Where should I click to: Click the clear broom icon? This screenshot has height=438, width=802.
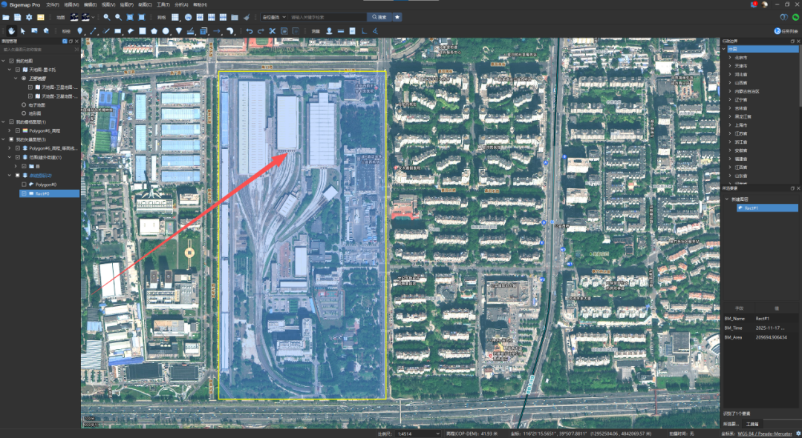[247, 17]
